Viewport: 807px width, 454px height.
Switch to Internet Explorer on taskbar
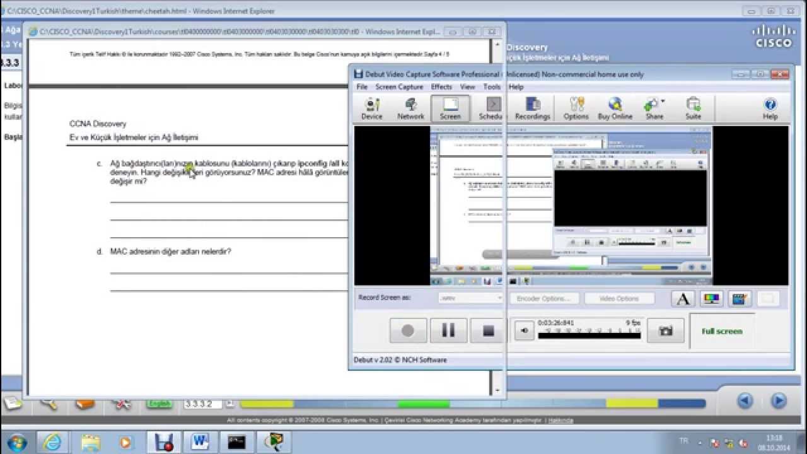click(53, 442)
